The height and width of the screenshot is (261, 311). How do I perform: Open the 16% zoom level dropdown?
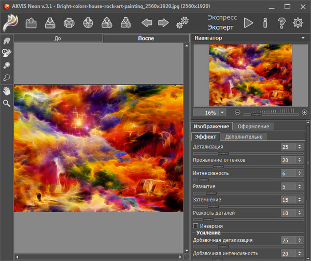tap(222, 112)
